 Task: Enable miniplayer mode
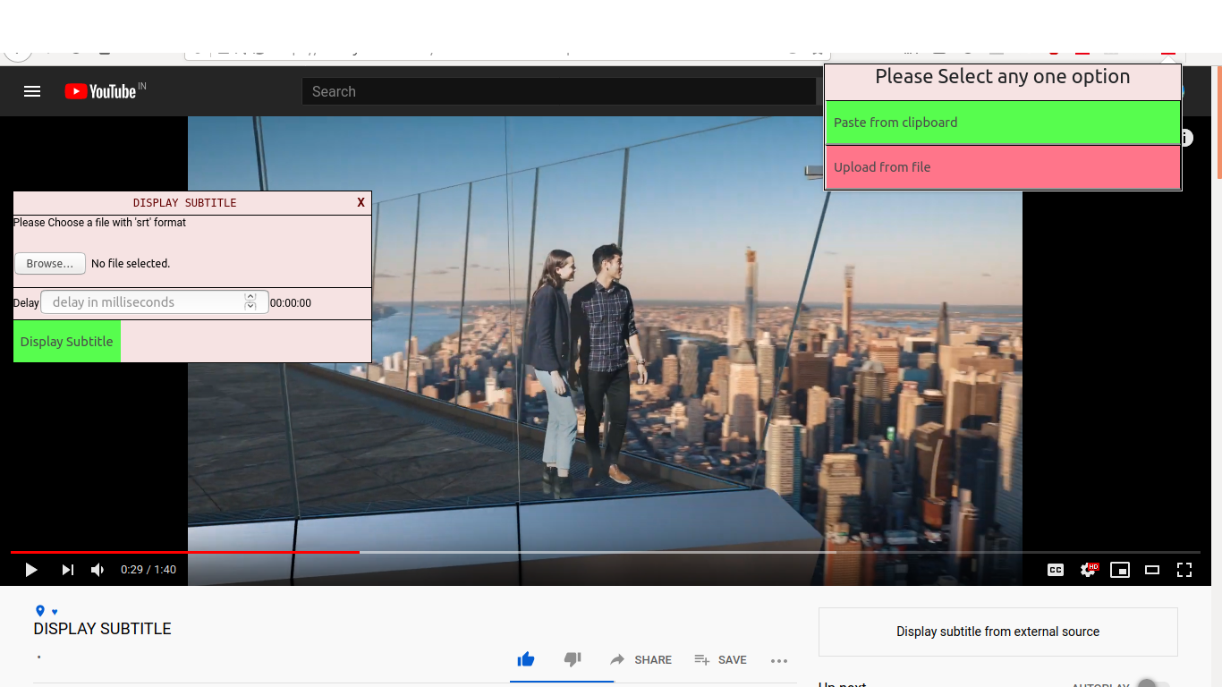[x=1120, y=570]
